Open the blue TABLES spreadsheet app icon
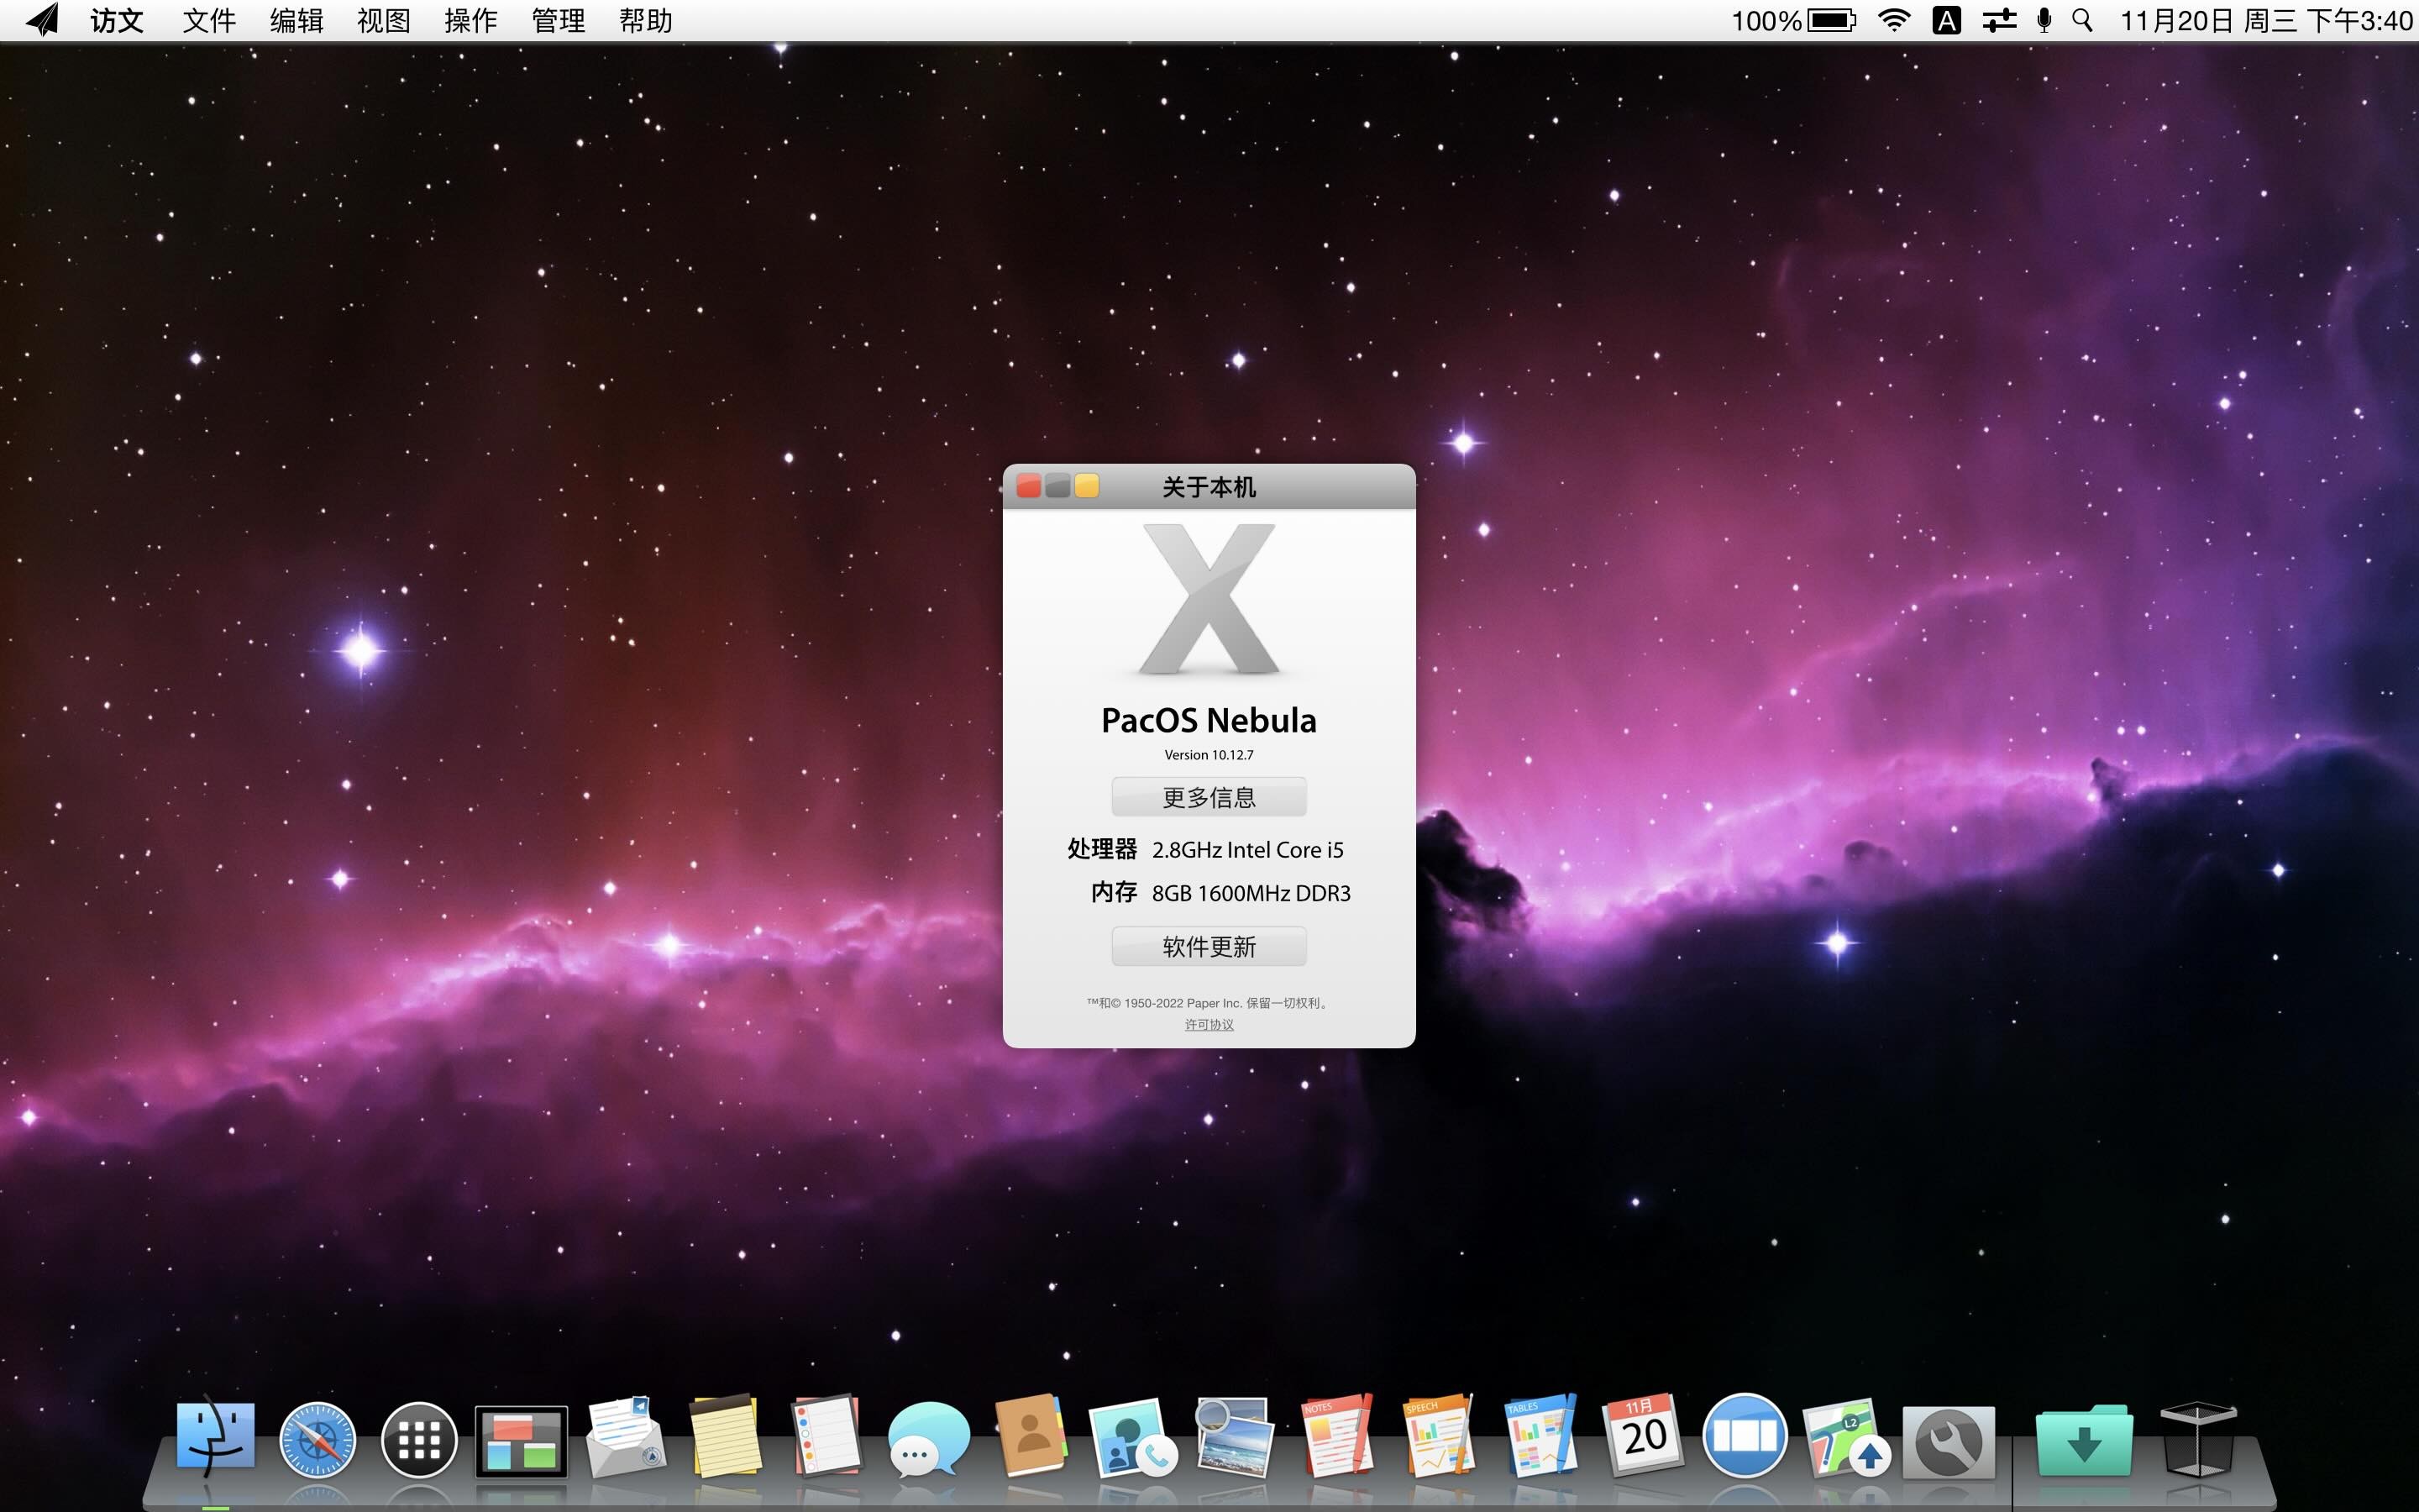The width and height of the screenshot is (2419, 1512). [x=1540, y=1435]
